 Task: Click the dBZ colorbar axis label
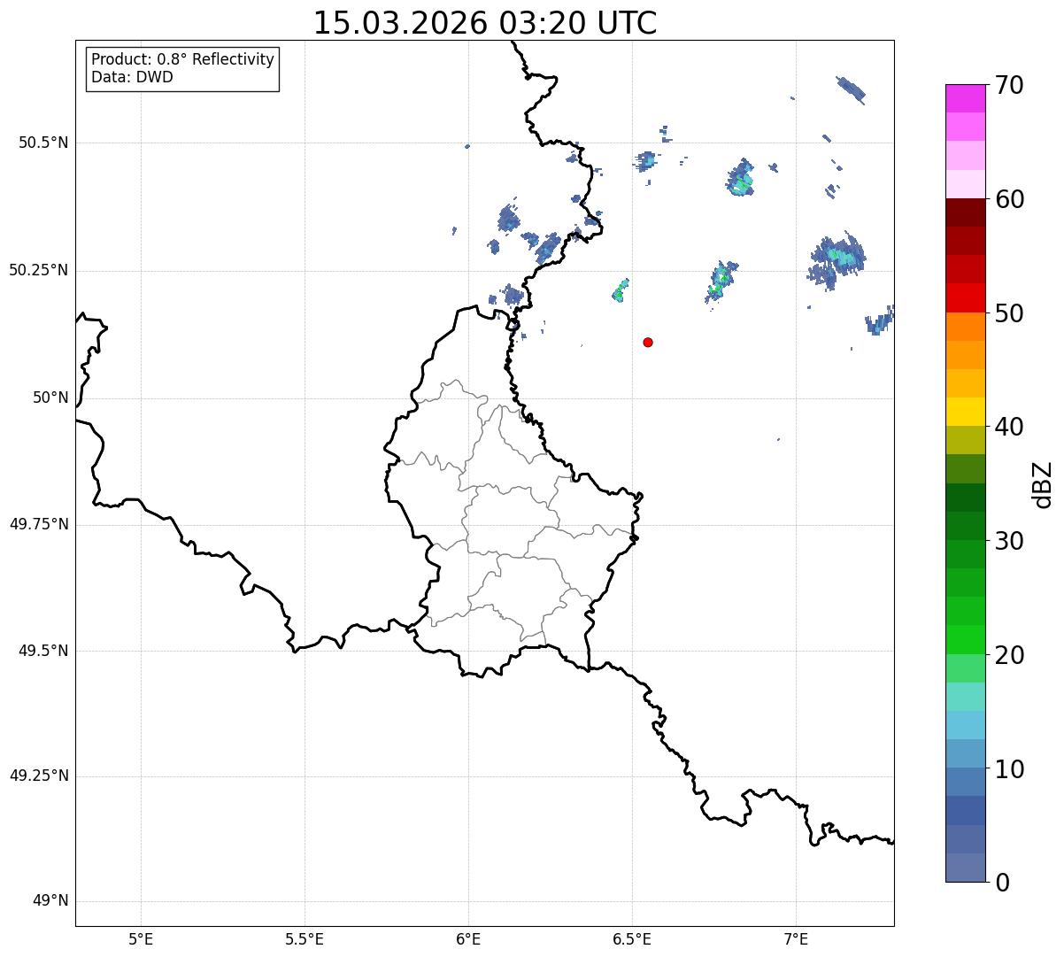(x=1043, y=483)
